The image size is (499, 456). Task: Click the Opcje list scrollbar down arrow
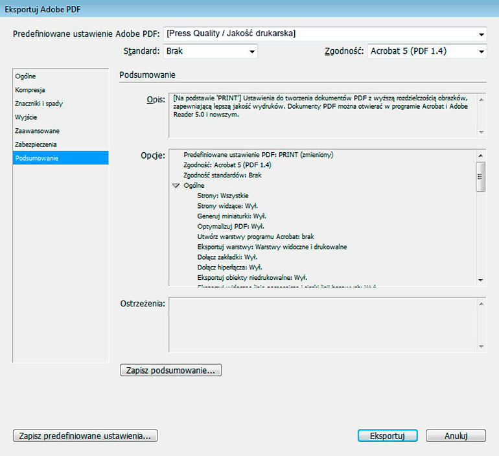(x=481, y=280)
